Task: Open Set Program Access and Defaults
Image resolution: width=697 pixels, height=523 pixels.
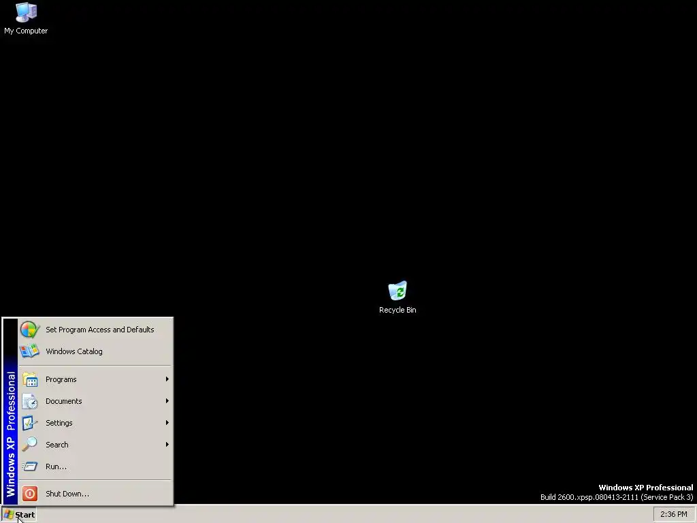Action: point(95,330)
